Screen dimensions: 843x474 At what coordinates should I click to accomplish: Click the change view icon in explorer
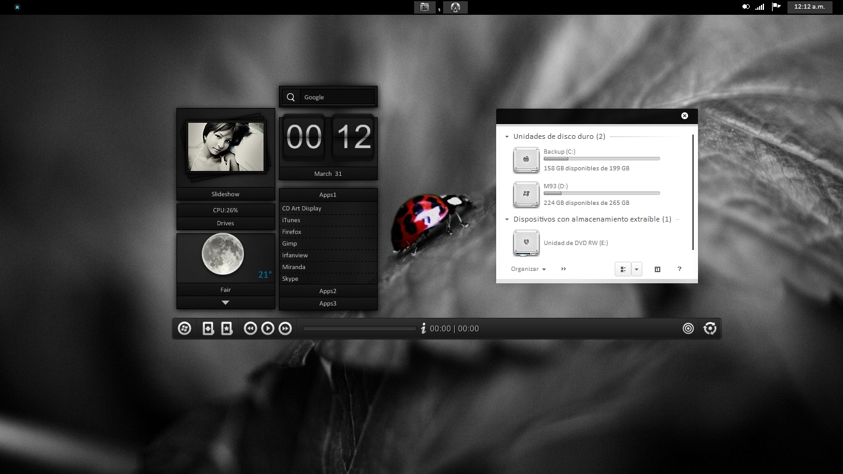pos(623,269)
